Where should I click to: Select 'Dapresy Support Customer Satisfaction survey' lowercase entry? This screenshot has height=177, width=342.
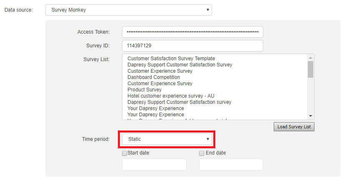click(179, 102)
